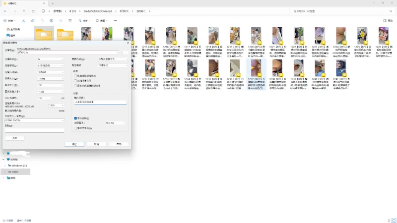Screen dimensions: 397x223
Task: Click BaiduNetdiskDownload in the breadcrumb path
Action: (x=98, y=11)
